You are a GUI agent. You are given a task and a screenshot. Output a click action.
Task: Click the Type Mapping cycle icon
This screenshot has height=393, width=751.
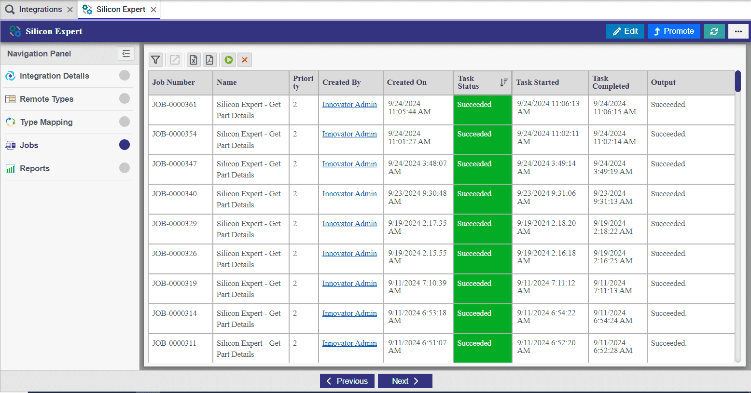(10, 122)
